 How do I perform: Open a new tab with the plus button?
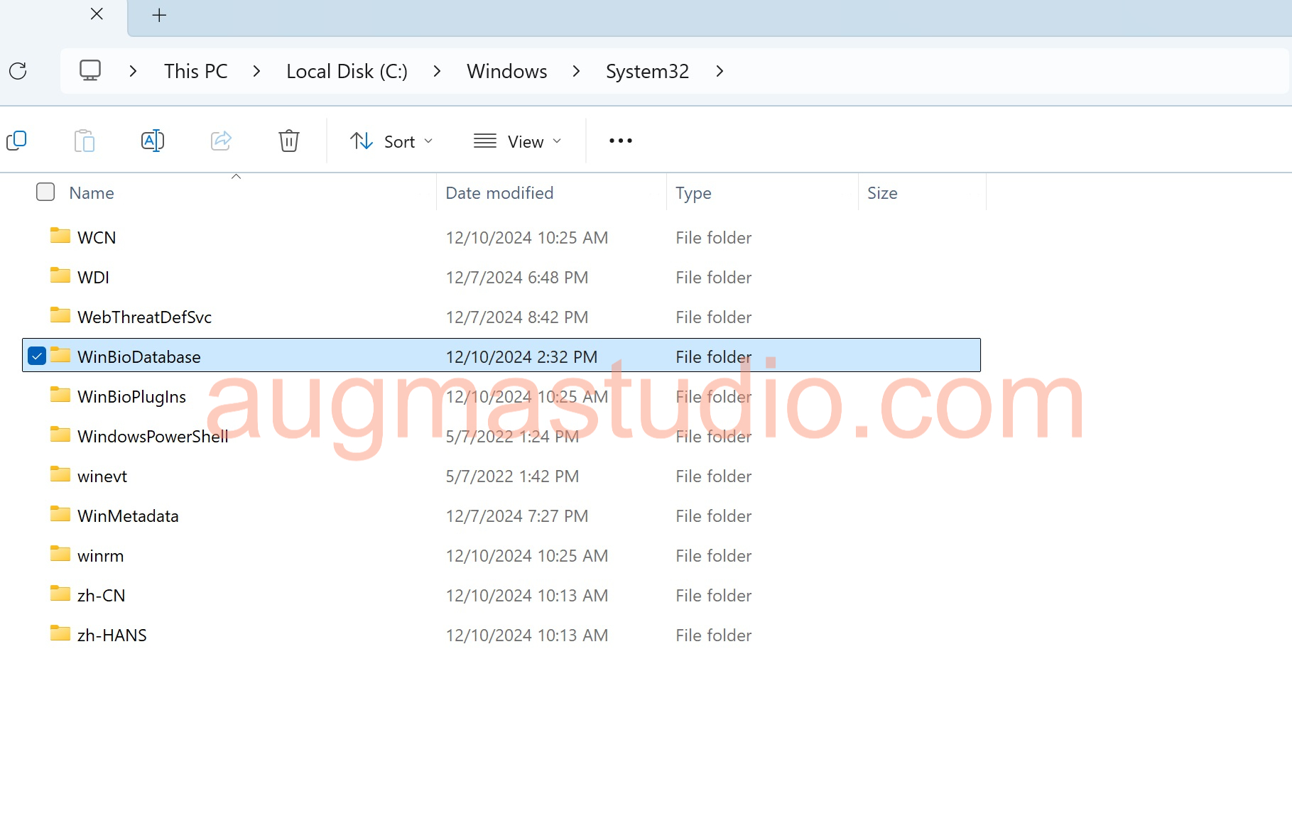click(159, 15)
